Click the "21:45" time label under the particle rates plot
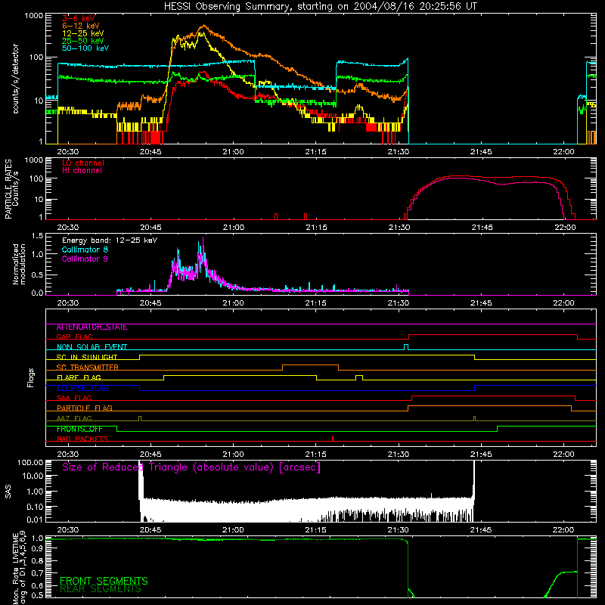Viewport: 605px width, 605px height. pos(481,228)
